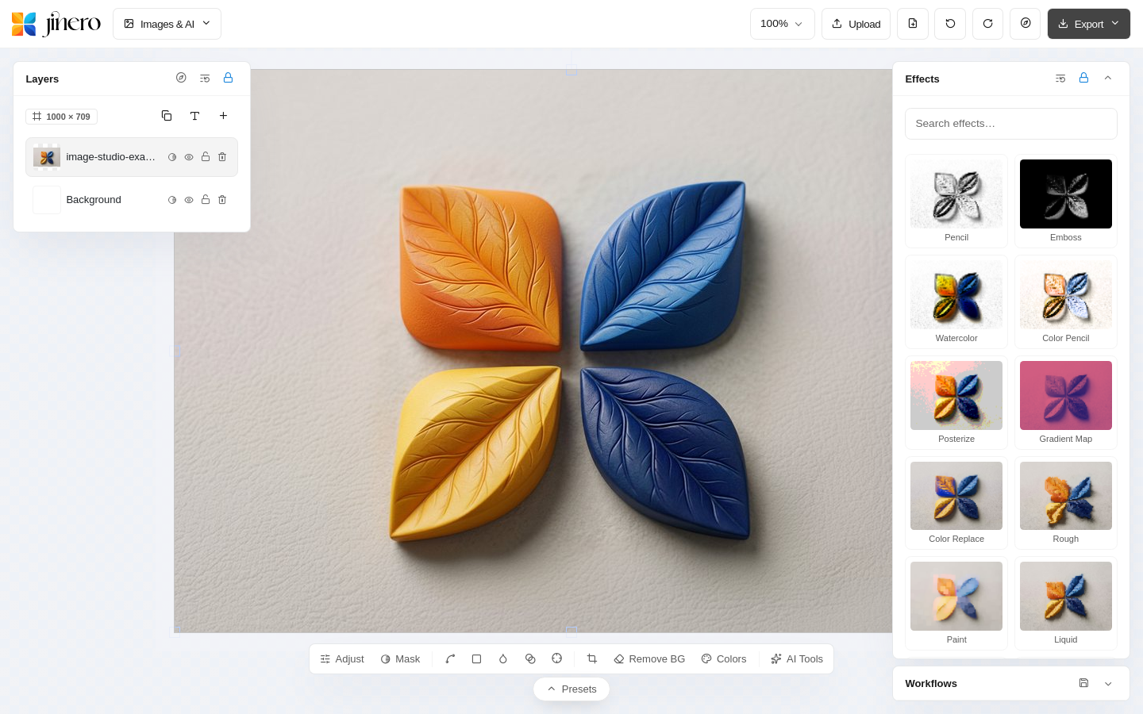
Task: Click the crosshair target tool icon
Action: 557,659
